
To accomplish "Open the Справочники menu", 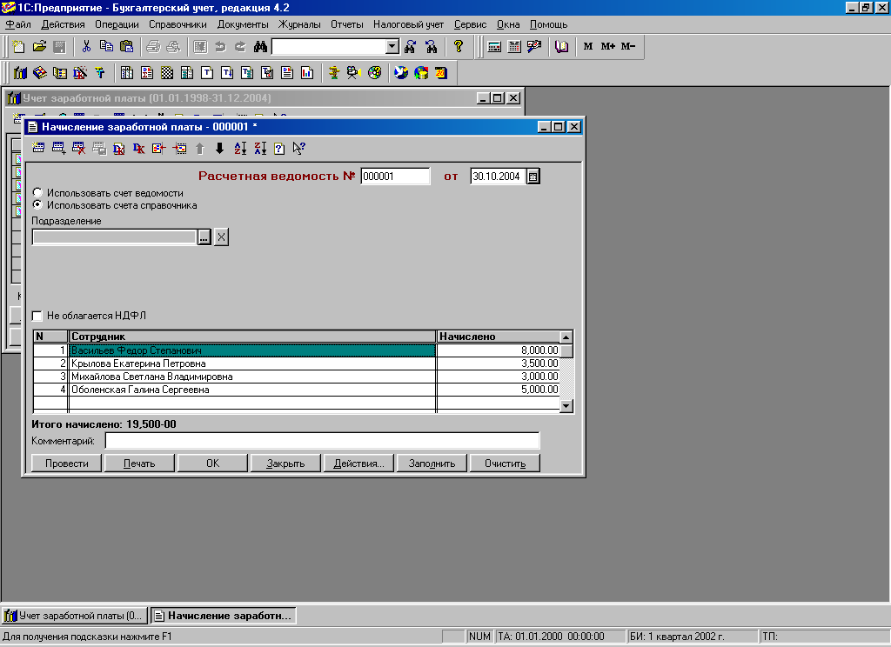I will tap(178, 24).
